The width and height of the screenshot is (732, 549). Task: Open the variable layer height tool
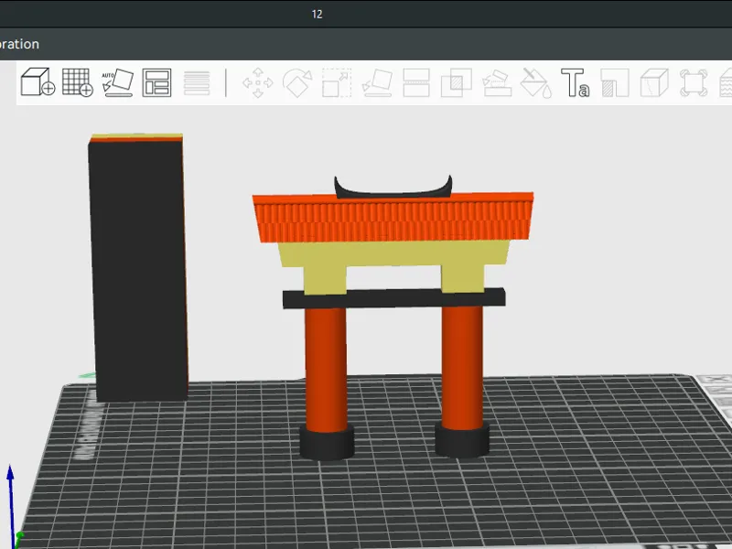[197, 82]
